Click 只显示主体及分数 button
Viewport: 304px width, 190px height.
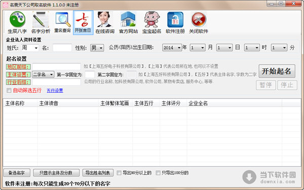pos(56,173)
